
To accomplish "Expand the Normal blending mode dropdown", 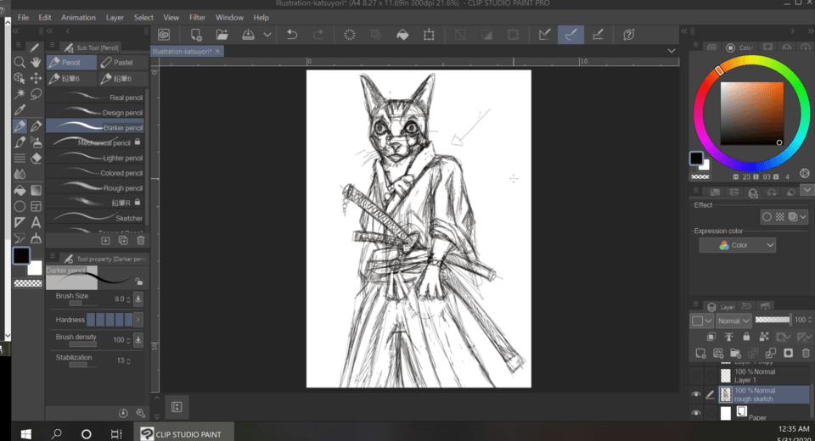I will [733, 321].
